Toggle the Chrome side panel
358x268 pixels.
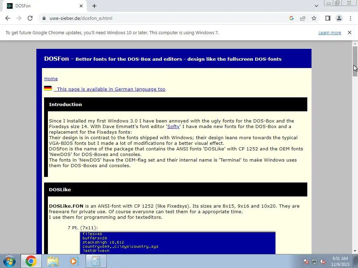(x=328, y=18)
